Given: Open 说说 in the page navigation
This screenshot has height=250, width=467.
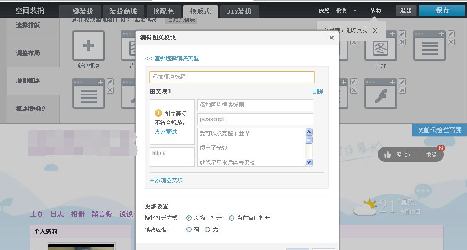Looking at the screenshot, I should pyautogui.click(x=126, y=214).
